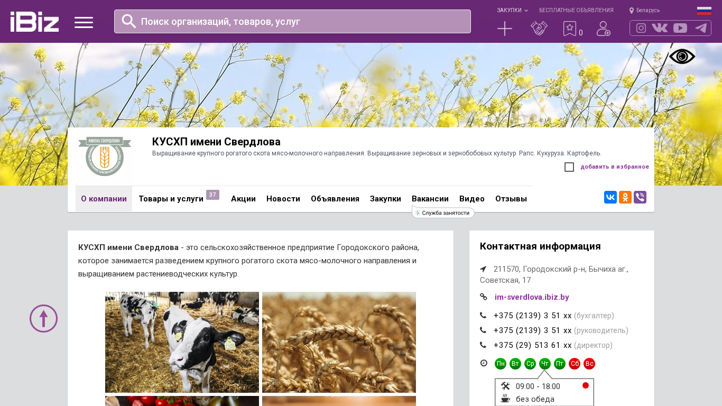Switch to the Новости tab
Viewport: 722px width, 406px height.
coord(283,199)
